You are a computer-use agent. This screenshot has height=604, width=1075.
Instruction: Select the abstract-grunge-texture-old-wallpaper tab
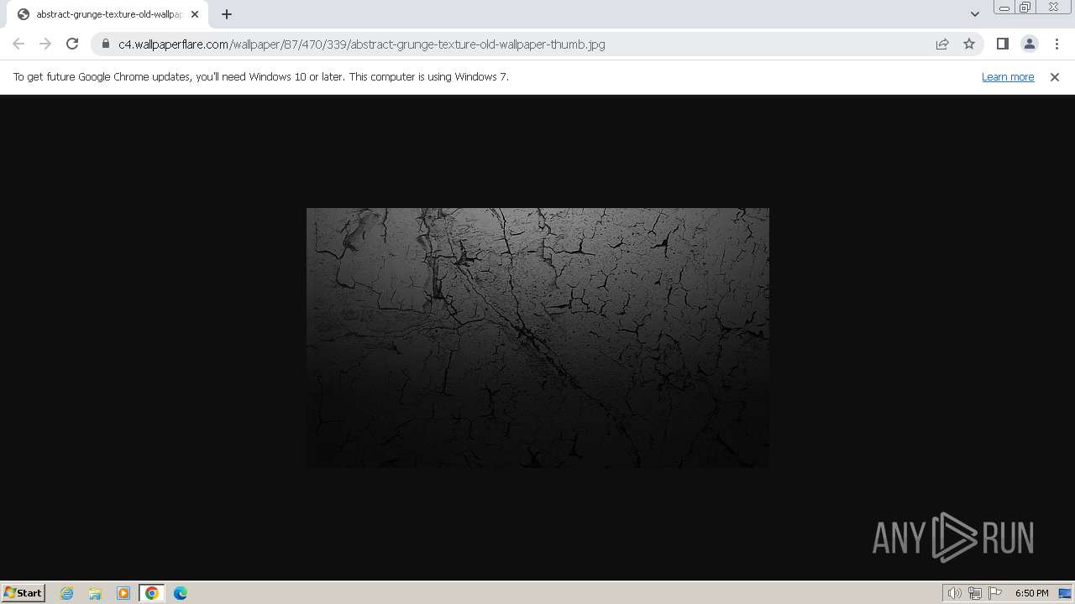click(107, 14)
